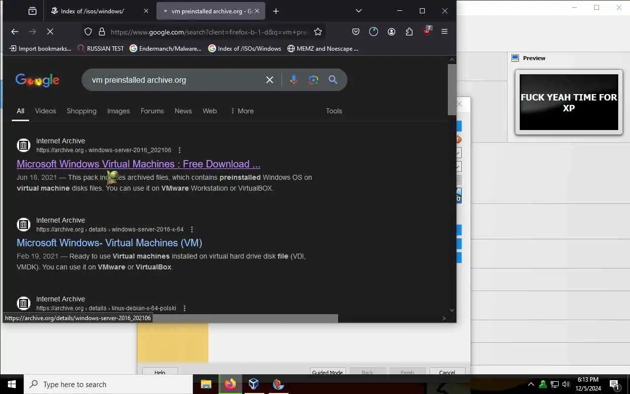Click the Google logo
The height and width of the screenshot is (394, 630).
(x=37, y=80)
